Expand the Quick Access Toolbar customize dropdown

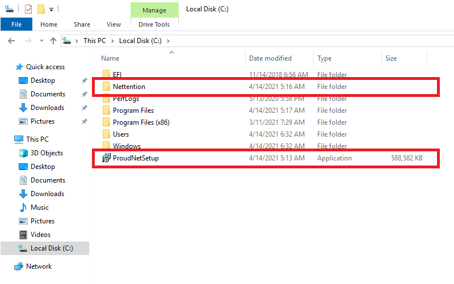51,10
